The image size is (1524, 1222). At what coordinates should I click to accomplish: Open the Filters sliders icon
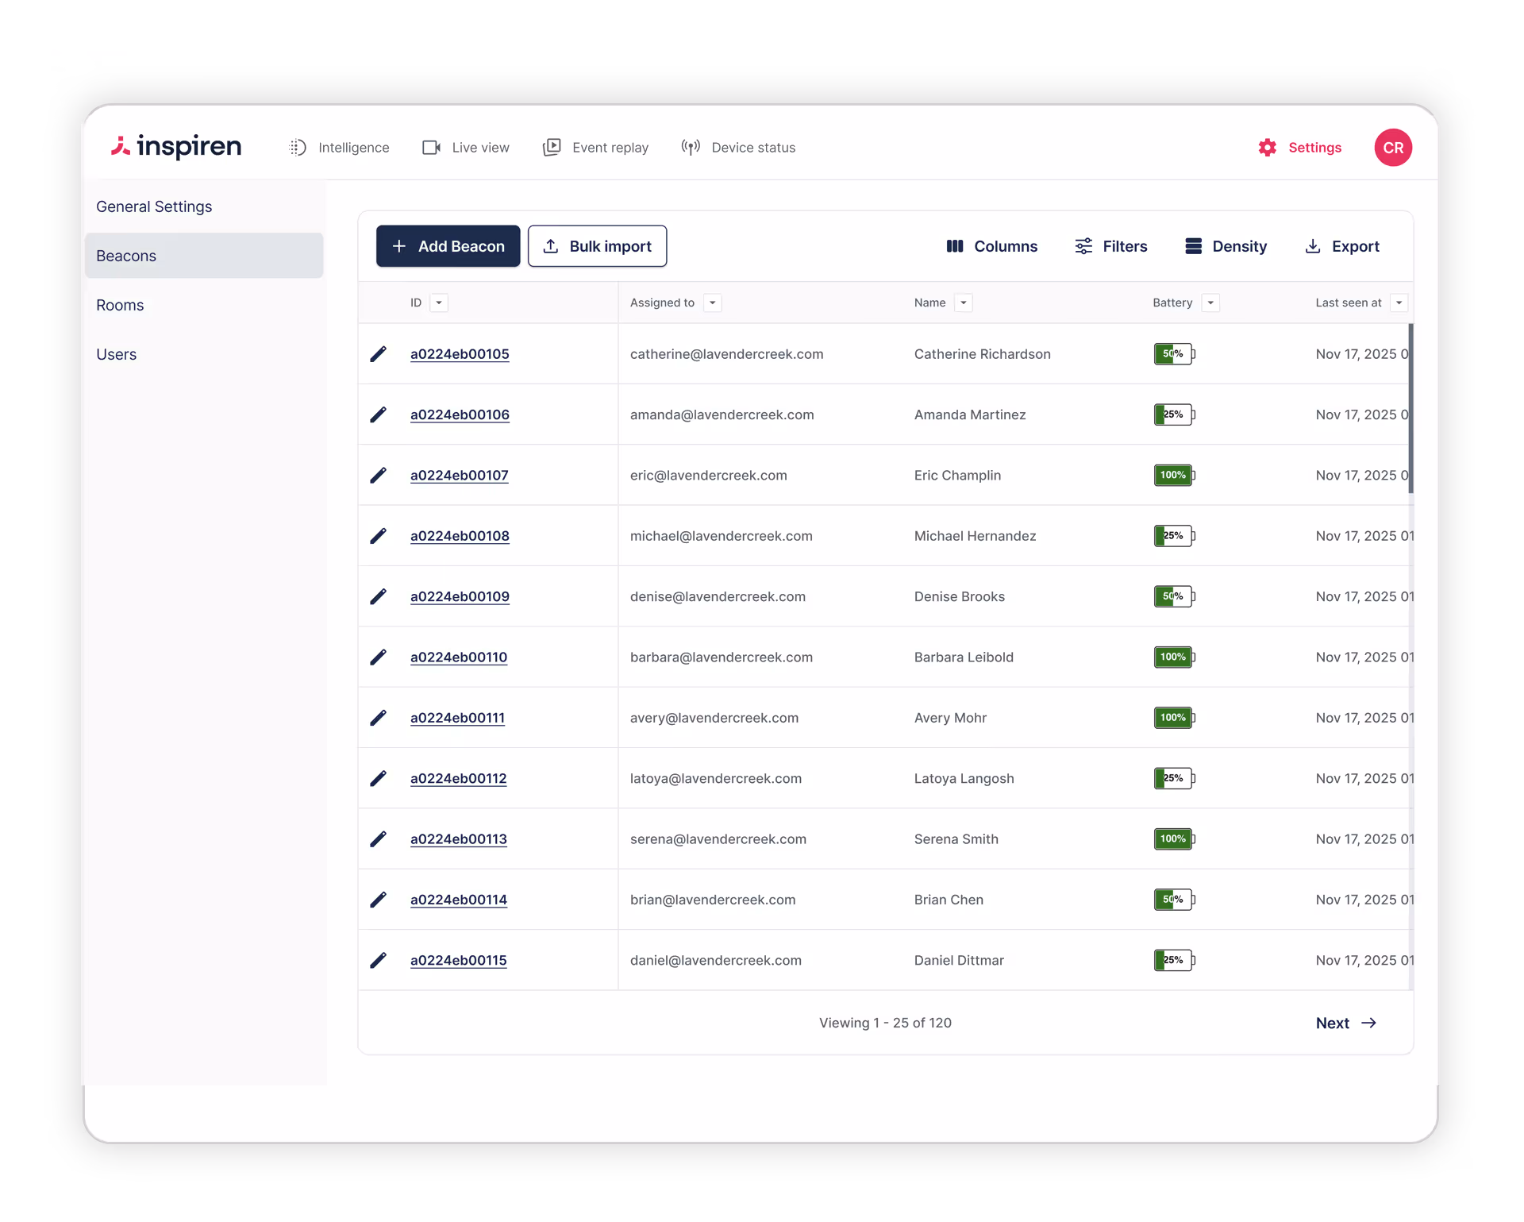[x=1083, y=247]
